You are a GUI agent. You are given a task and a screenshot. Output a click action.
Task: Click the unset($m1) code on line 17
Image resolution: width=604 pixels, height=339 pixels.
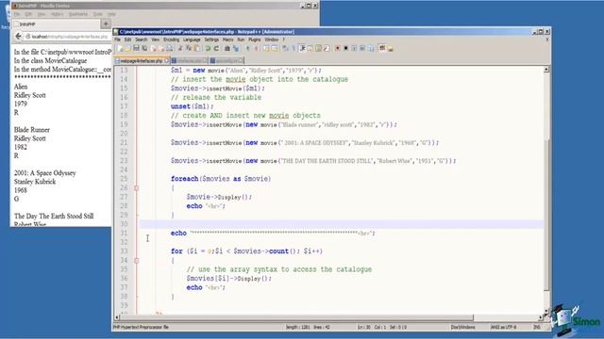pos(192,106)
